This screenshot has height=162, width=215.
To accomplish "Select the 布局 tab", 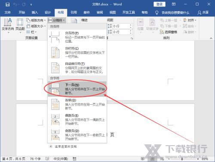I will [61, 12].
